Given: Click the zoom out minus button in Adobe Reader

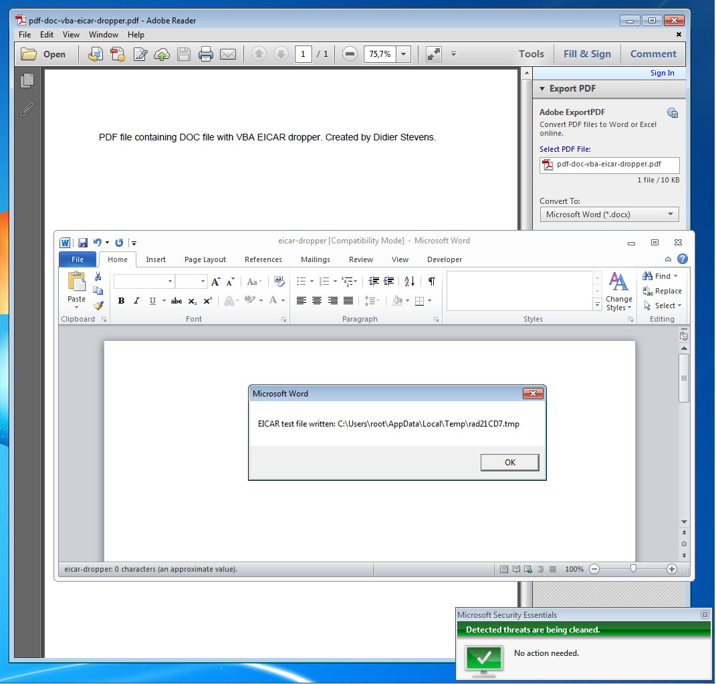Looking at the screenshot, I should tap(350, 54).
